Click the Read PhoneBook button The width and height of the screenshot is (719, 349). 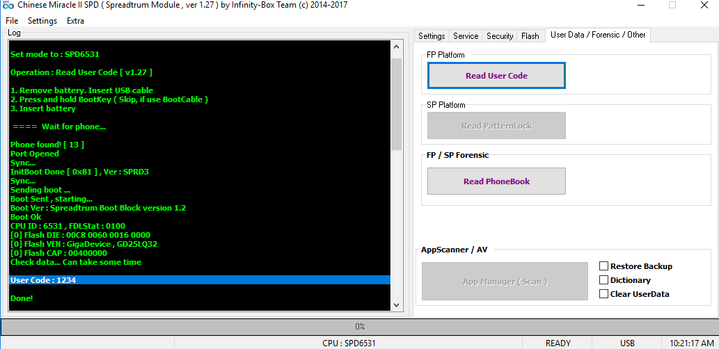click(x=496, y=181)
